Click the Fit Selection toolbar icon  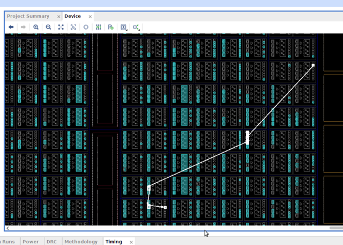[73, 27]
